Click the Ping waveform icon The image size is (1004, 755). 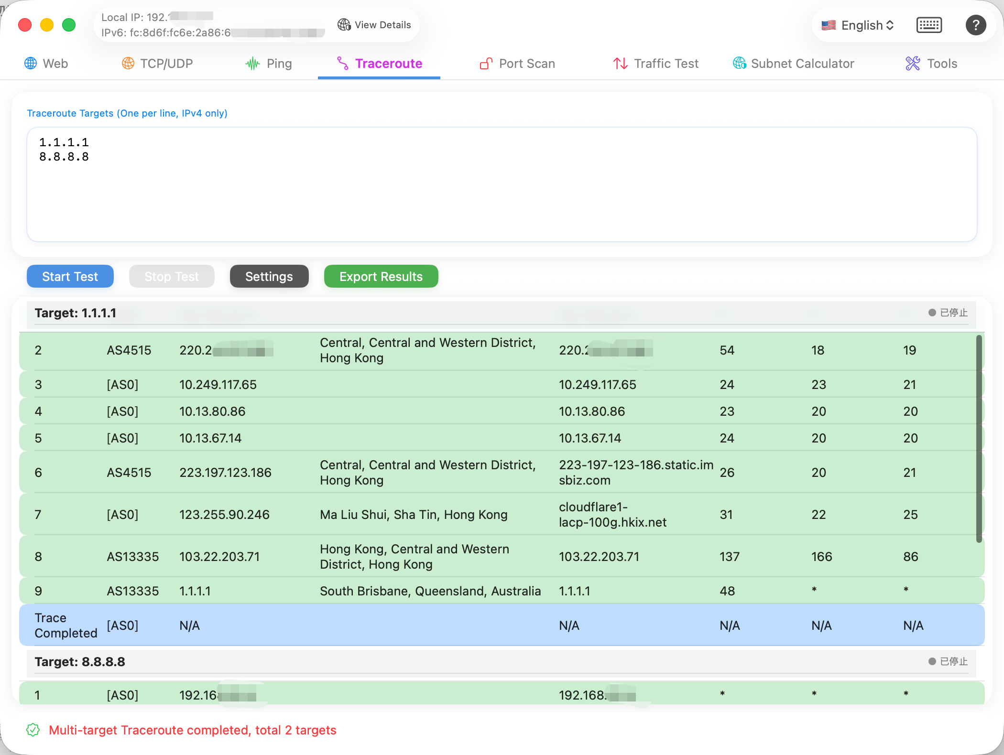(x=252, y=63)
